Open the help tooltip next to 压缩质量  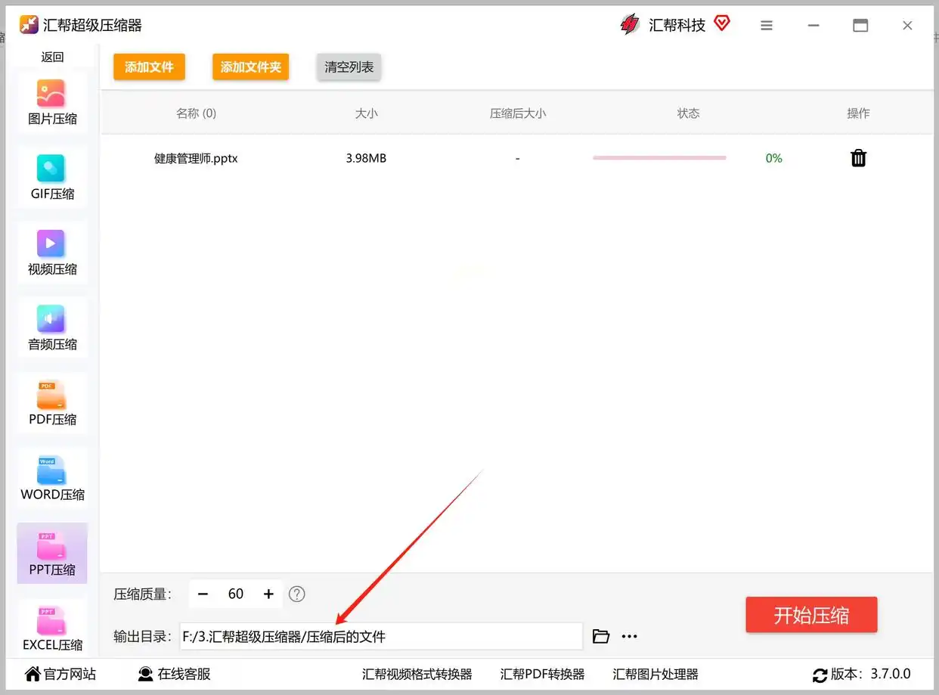click(296, 594)
